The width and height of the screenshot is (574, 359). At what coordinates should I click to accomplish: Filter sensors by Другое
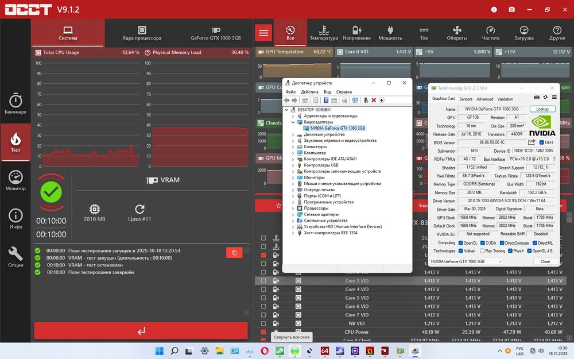click(x=557, y=33)
